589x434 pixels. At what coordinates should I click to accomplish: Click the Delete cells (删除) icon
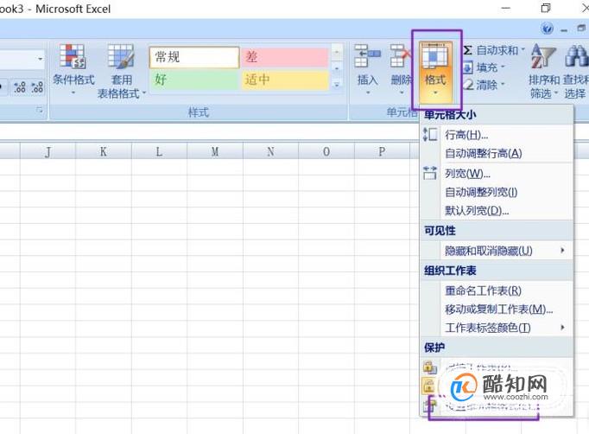pyautogui.click(x=401, y=56)
